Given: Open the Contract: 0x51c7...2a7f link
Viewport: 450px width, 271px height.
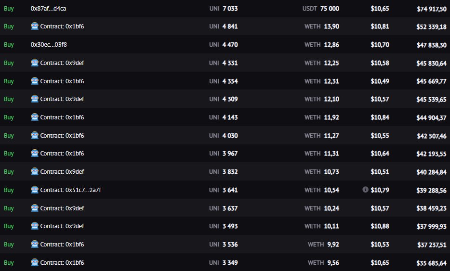Looking at the screenshot, I should click(x=70, y=190).
